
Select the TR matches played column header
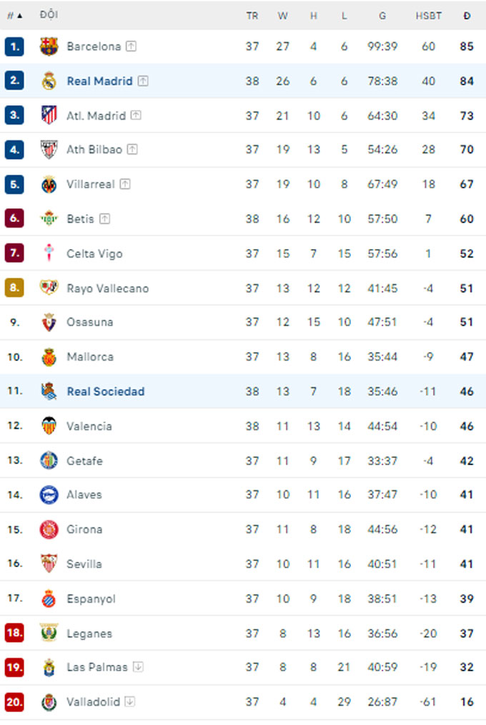click(x=252, y=16)
